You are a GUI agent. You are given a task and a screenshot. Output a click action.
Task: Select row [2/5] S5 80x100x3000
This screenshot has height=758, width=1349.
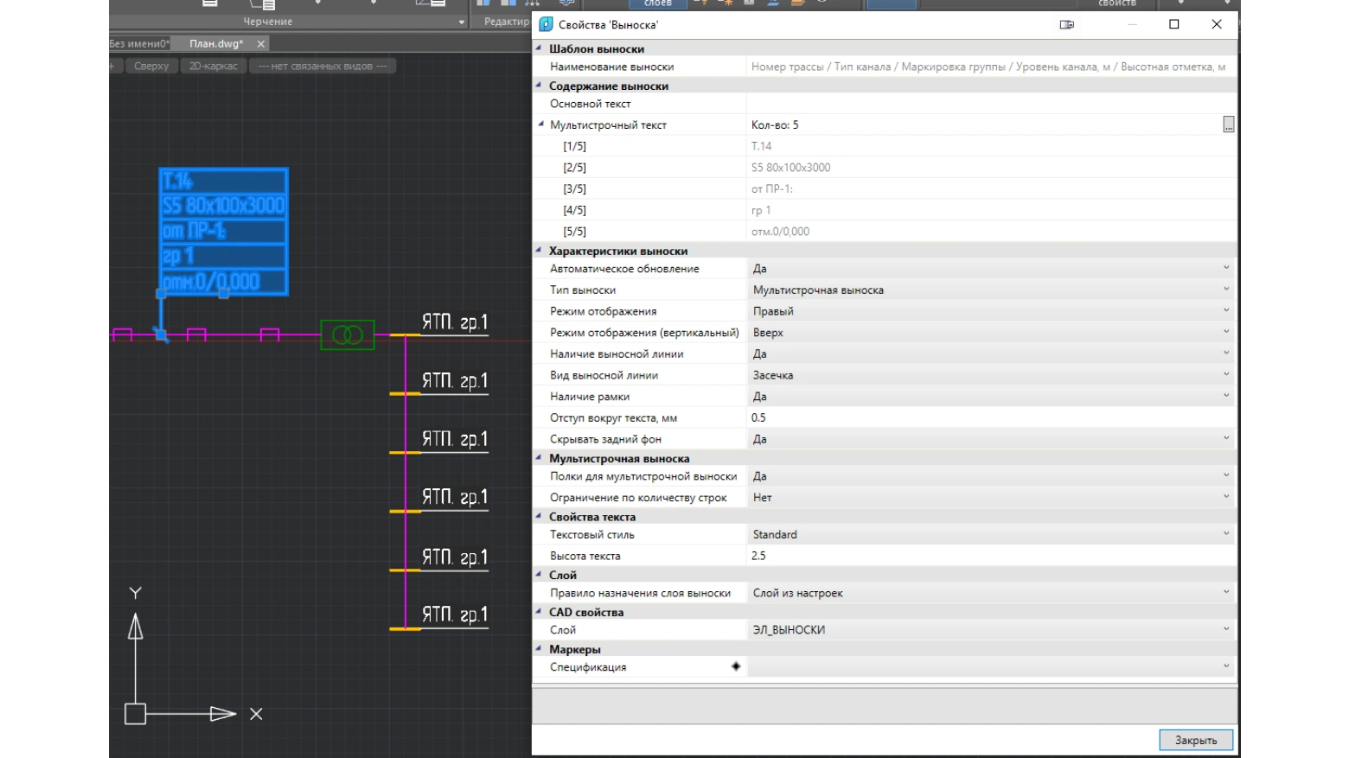point(884,168)
